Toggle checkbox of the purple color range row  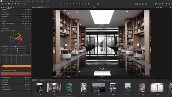point(2,57)
